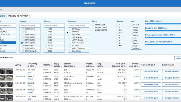Open second thumbnail of lot 353

pyautogui.click(x=10, y=98)
